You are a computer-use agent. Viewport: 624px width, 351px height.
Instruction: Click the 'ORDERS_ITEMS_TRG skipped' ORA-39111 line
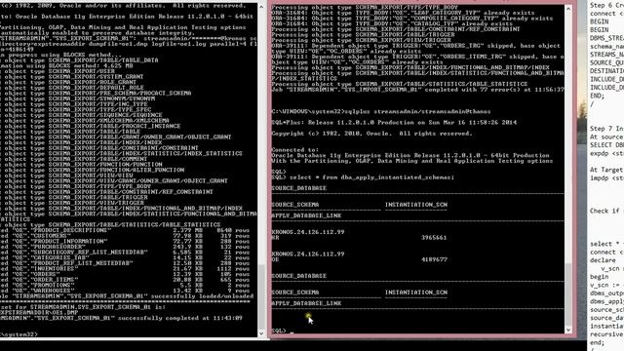pyautogui.click(x=417, y=57)
